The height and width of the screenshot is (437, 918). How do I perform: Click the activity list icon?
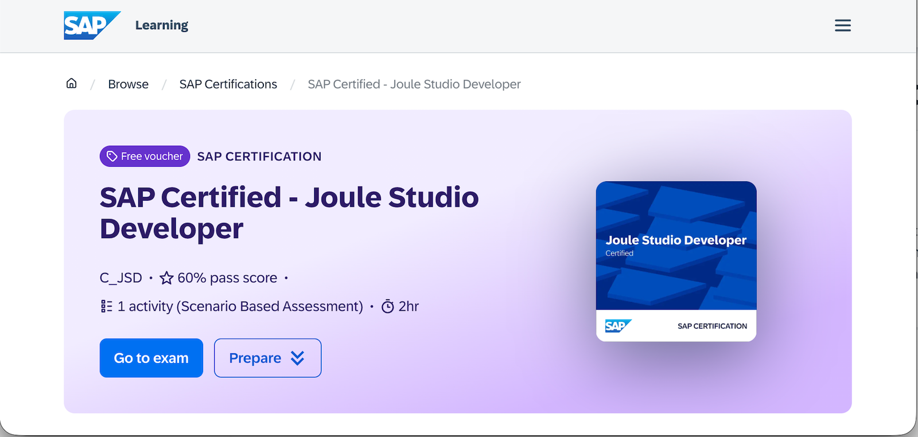coord(107,306)
